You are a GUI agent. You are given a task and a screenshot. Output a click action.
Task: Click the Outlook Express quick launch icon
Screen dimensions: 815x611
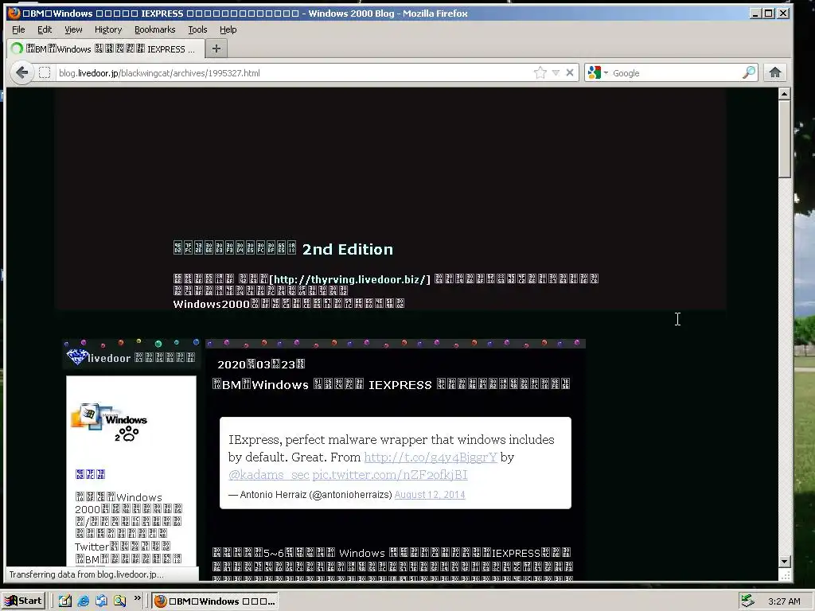tap(101, 601)
